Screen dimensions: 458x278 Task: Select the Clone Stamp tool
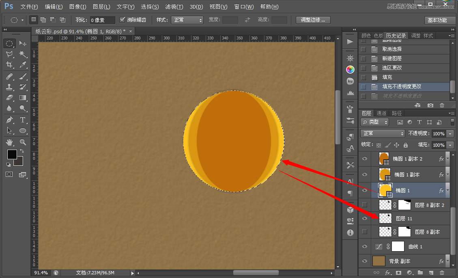tap(9, 87)
